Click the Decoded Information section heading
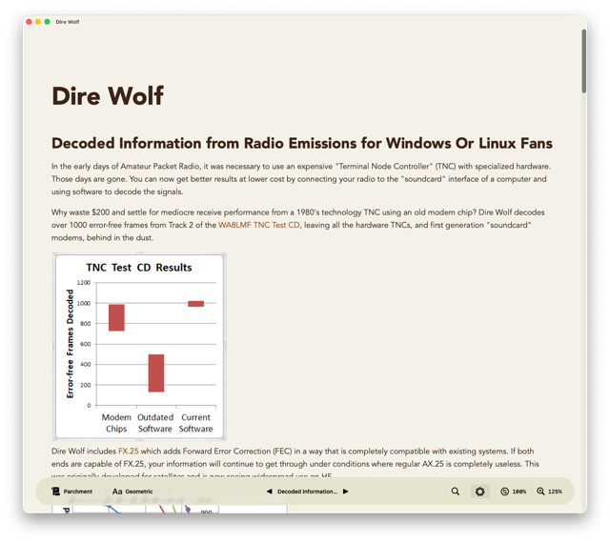This screenshot has width=610, height=543. [x=301, y=144]
